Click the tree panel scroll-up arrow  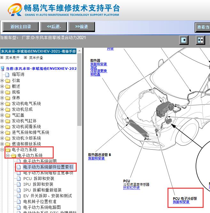click(x=80, y=51)
